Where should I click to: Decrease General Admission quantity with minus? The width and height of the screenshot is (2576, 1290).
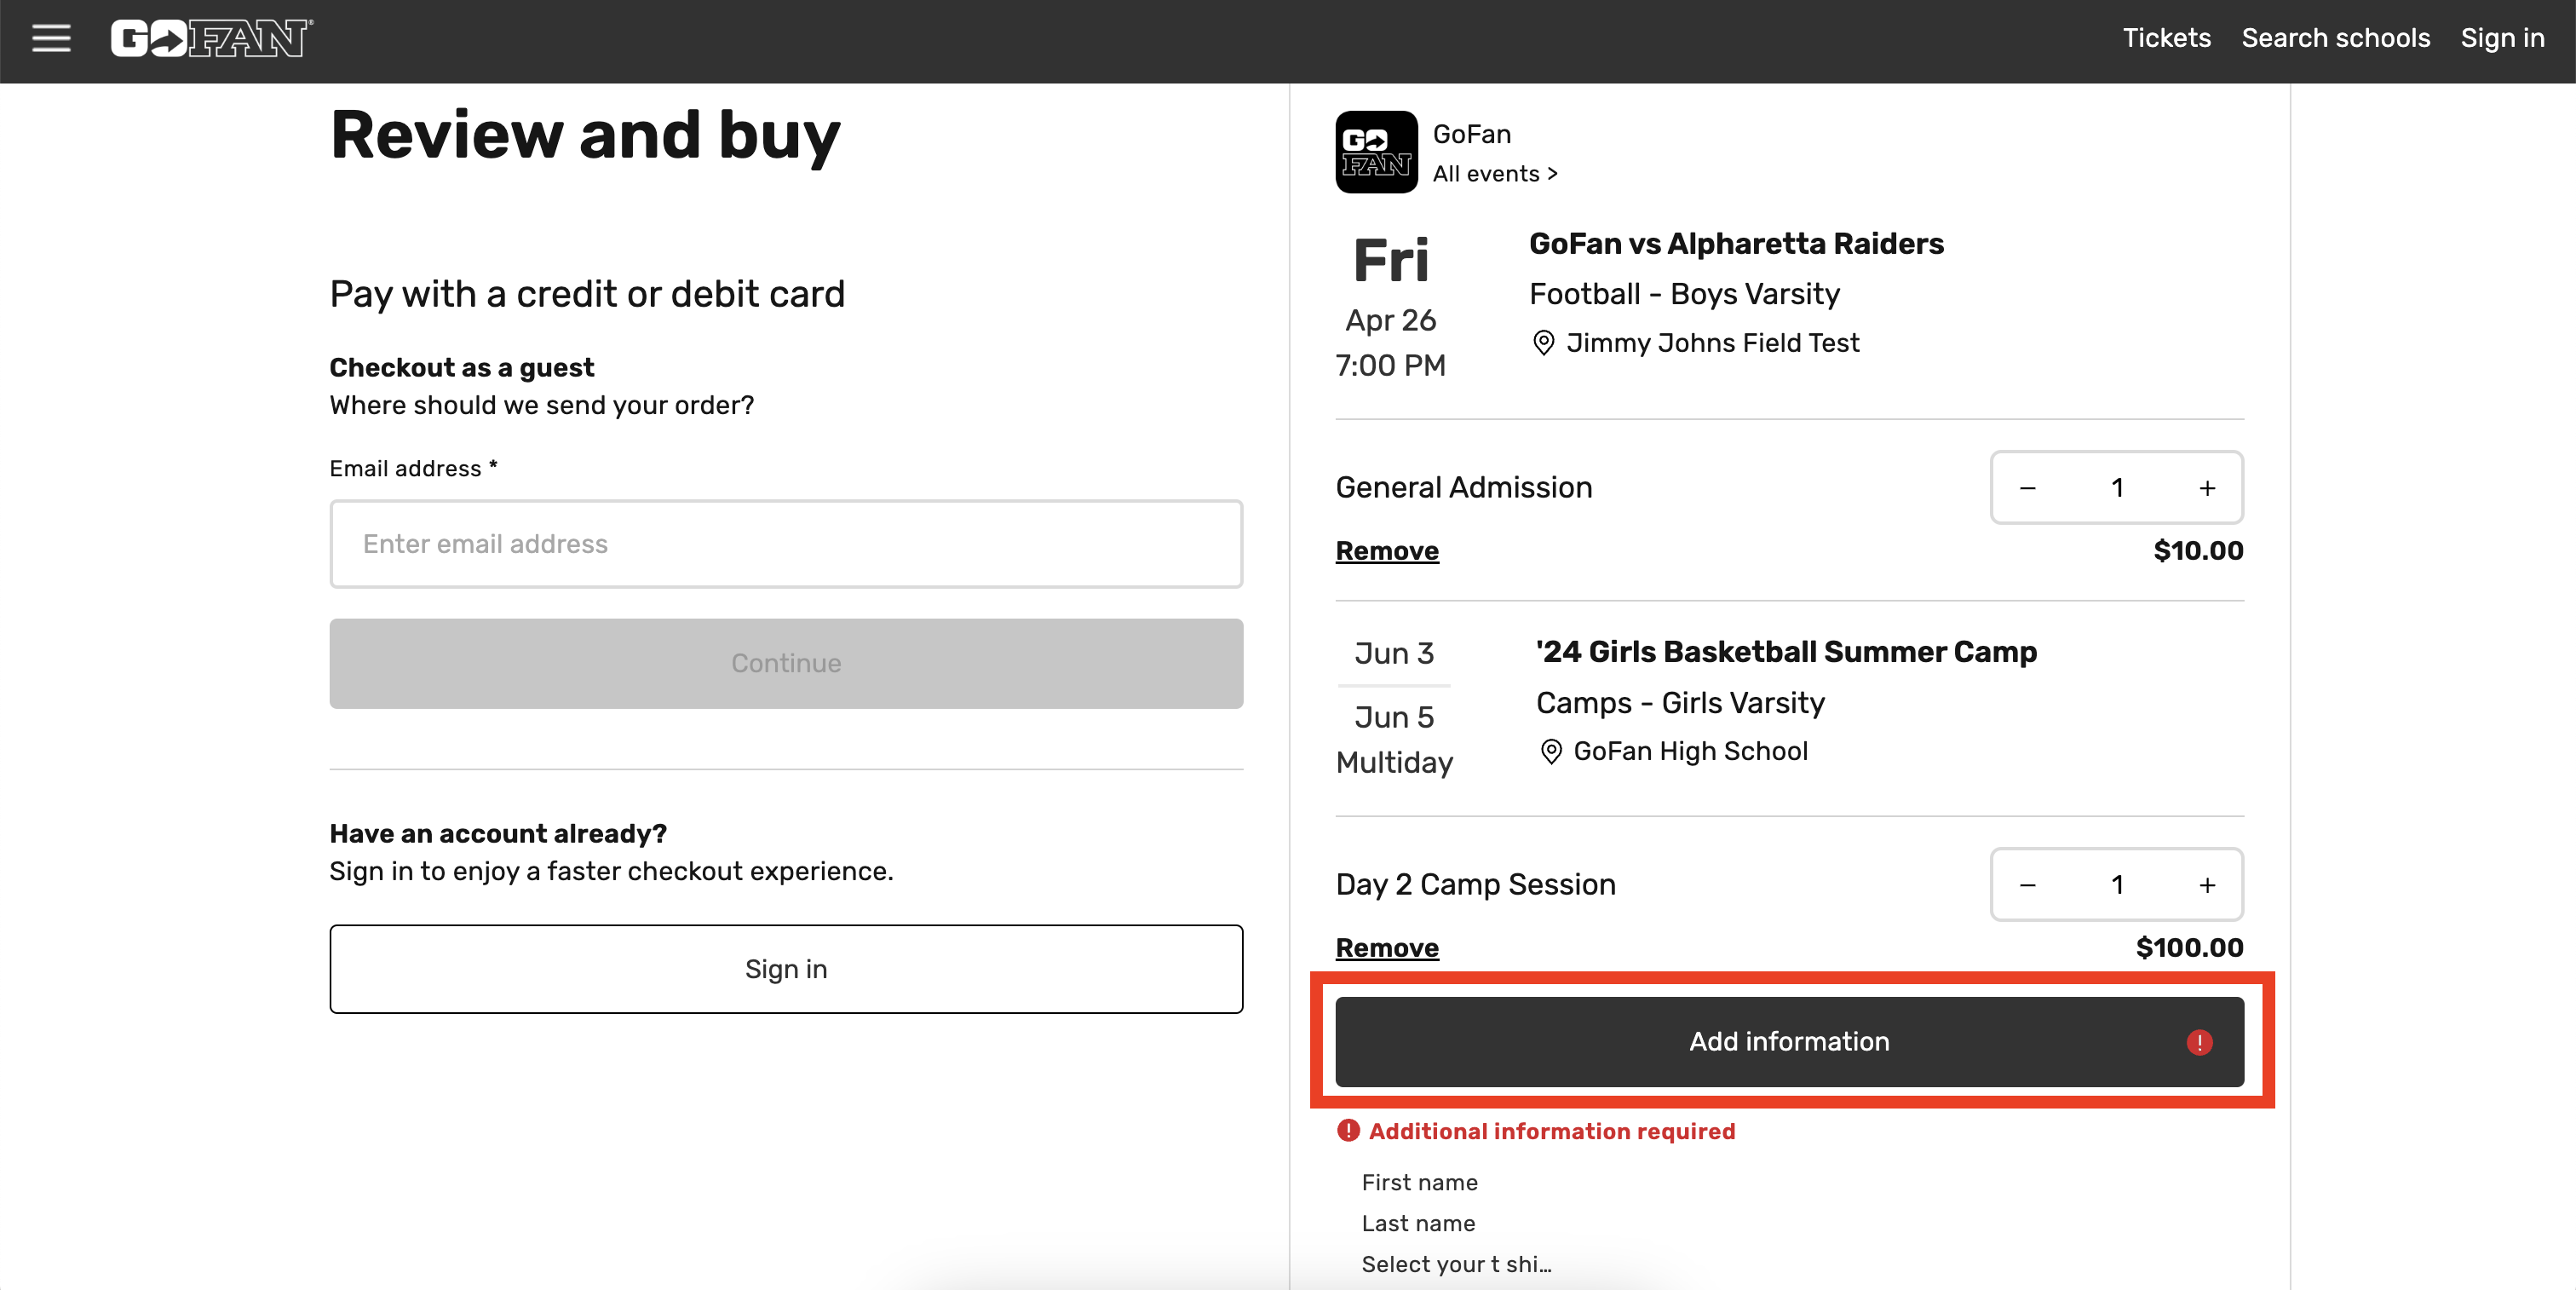2027,488
